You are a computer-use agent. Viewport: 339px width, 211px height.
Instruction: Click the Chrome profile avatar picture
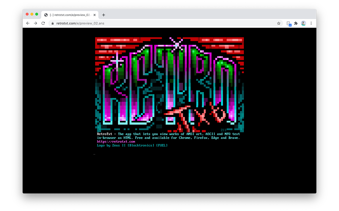click(303, 23)
